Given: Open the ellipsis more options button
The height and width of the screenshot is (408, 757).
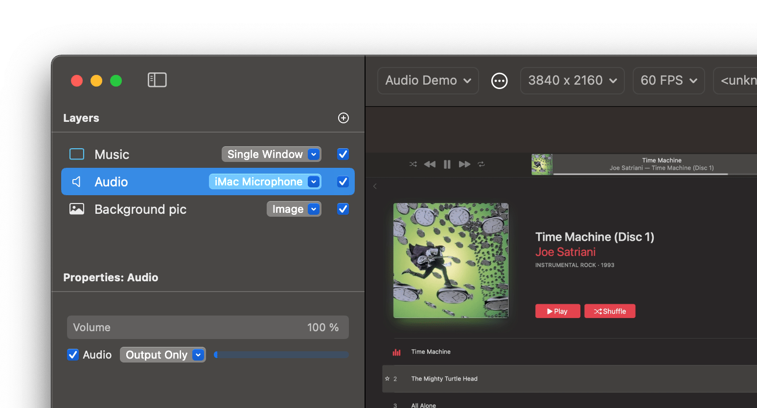Looking at the screenshot, I should 499,81.
